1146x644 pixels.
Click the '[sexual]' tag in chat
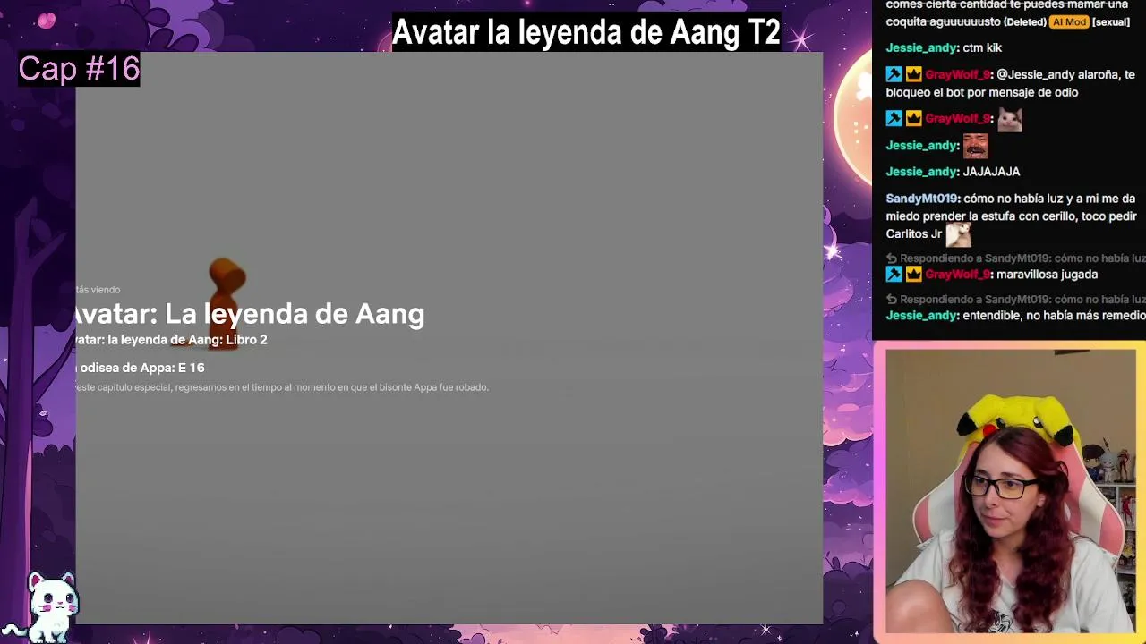[x=1111, y=21]
